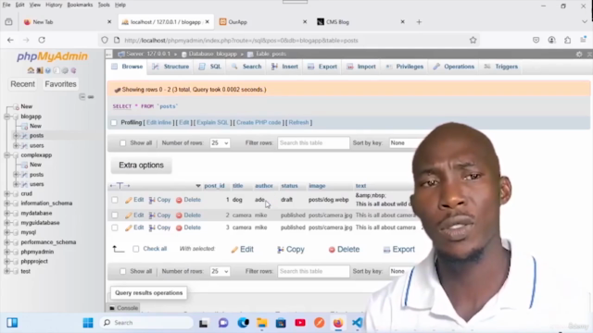This screenshot has height=333, width=593.
Task: Open the lower Number of rows dropdown
Action: point(220,271)
